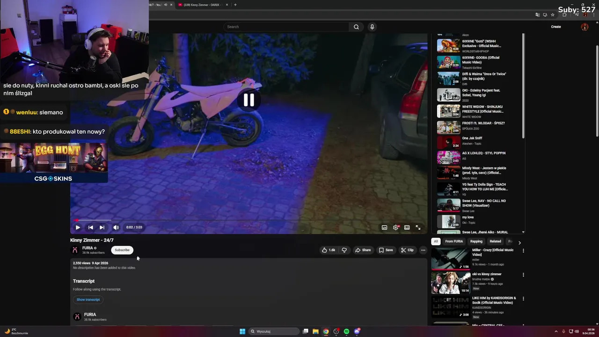Open the Share dialog
Image resolution: width=599 pixels, height=337 pixels.
[x=363, y=250]
